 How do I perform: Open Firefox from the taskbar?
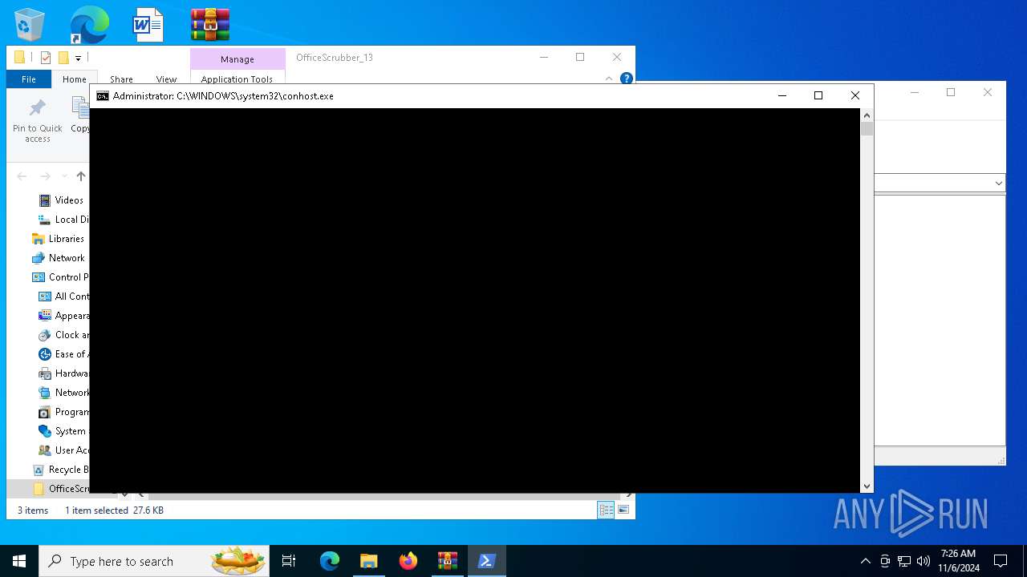coord(408,561)
